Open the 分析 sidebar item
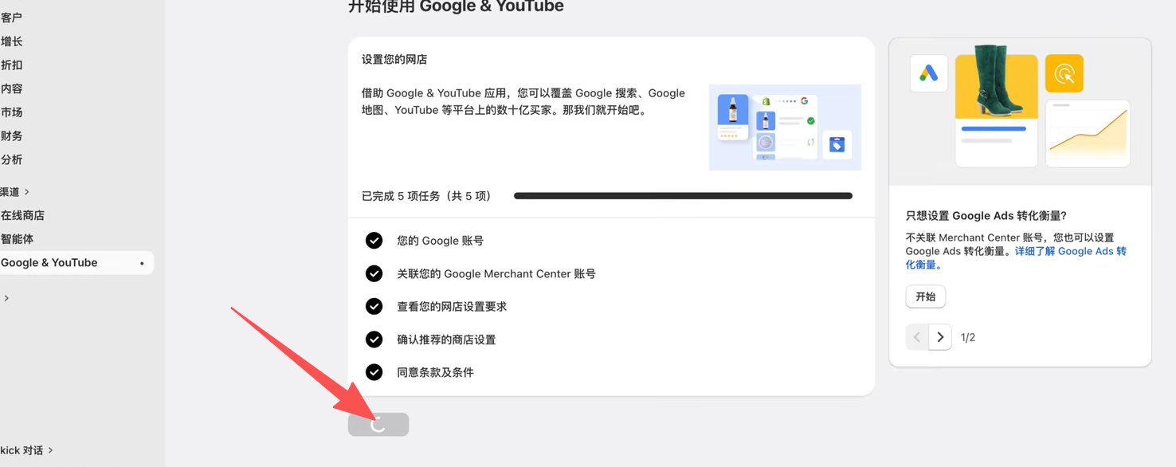Image resolution: width=1176 pixels, height=467 pixels. 12,159
